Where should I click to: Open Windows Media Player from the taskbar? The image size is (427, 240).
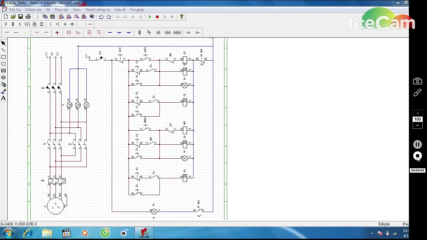pyautogui.click(x=85, y=233)
